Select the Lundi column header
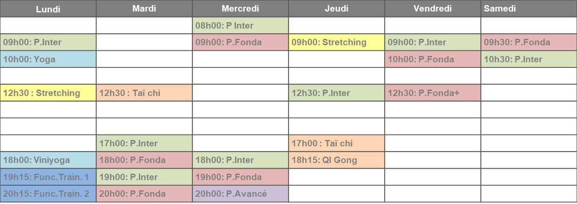The image size is (577, 204). 48,9
